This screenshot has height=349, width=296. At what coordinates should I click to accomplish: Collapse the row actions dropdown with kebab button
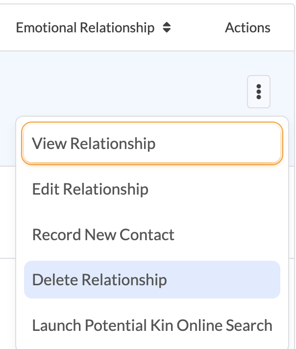[259, 92]
